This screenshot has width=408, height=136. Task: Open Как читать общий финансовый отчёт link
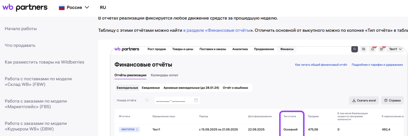click(321, 64)
